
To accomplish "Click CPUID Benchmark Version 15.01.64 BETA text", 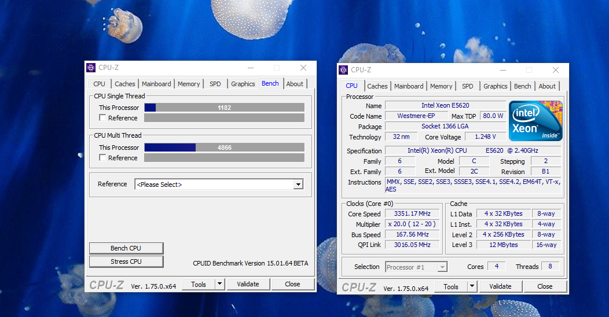I will tap(251, 263).
